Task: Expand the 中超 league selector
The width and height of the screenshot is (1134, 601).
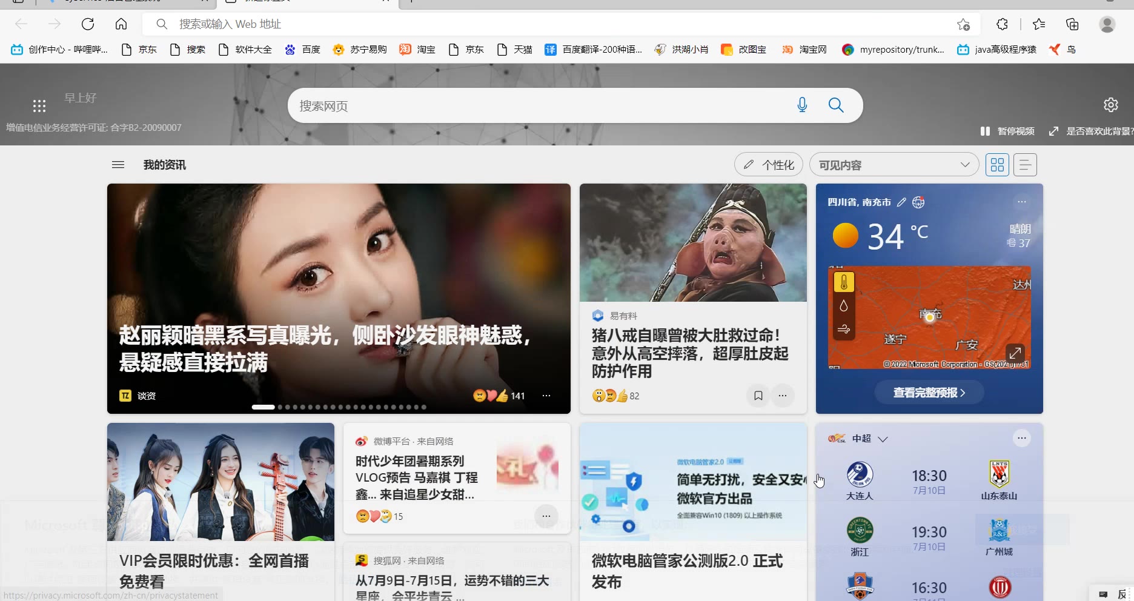Action: click(x=883, y=439)
